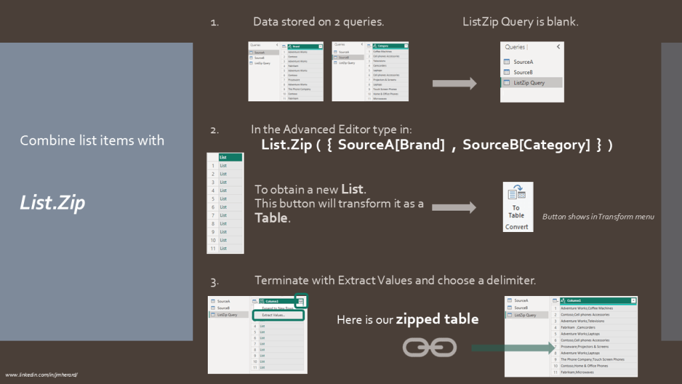Click the chain link icon
This screenshot has width=682, height=384.
(430, 347)
